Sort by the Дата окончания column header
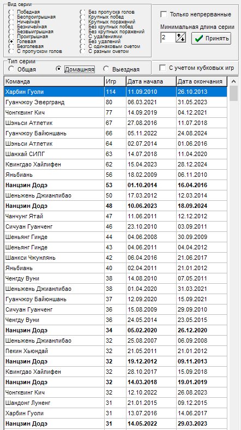241x430 pixels. [202, 81]
